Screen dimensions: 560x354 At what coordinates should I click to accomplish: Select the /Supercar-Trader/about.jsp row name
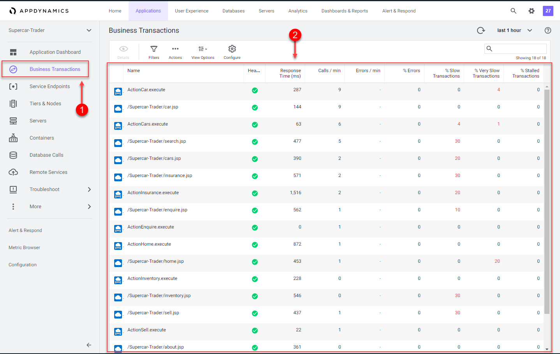[x=155, y=347]
